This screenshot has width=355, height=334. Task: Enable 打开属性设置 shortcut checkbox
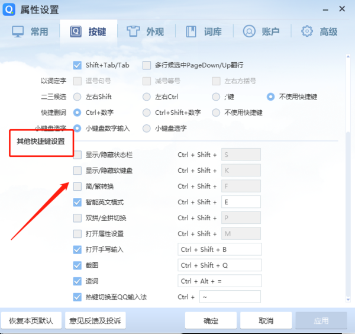pyautogui.click(x=77, y=234)
